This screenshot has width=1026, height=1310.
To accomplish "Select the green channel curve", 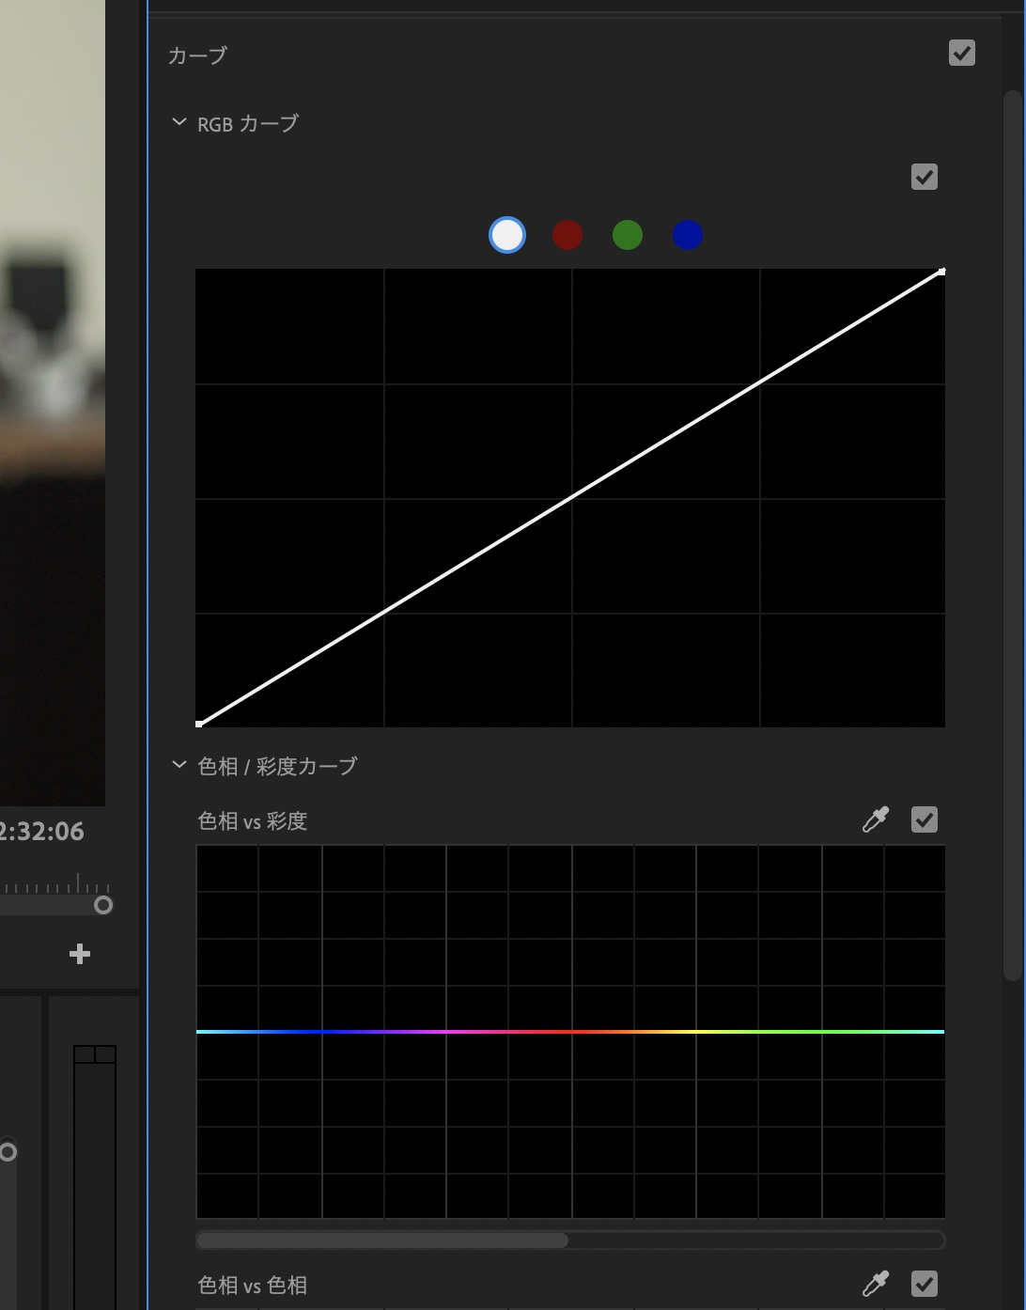I will click(x=628, y=235).
